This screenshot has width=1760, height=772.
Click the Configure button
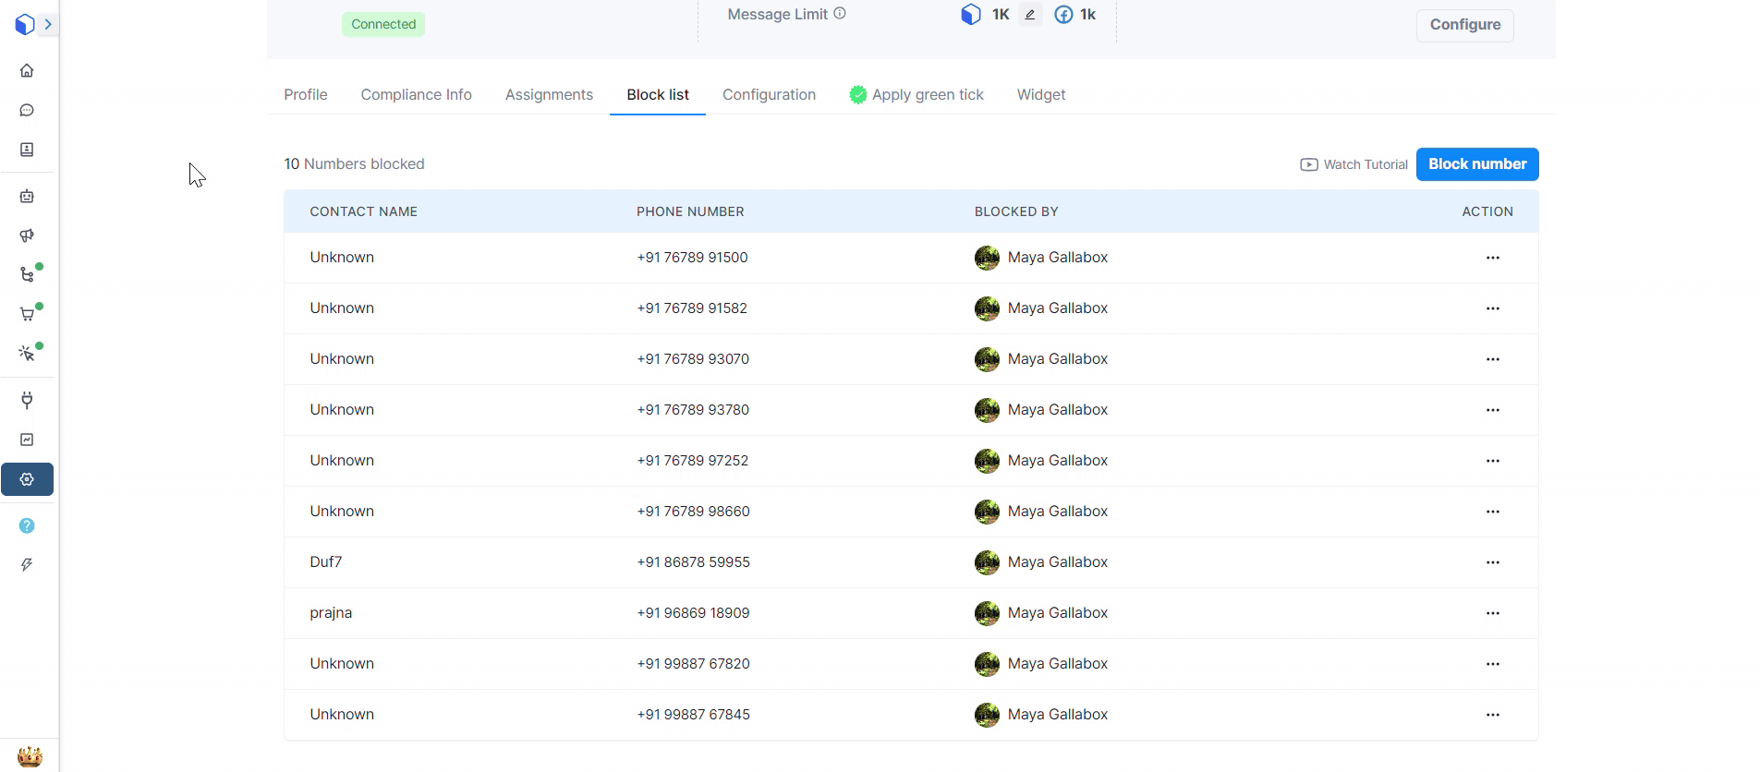pos(1464,25)
